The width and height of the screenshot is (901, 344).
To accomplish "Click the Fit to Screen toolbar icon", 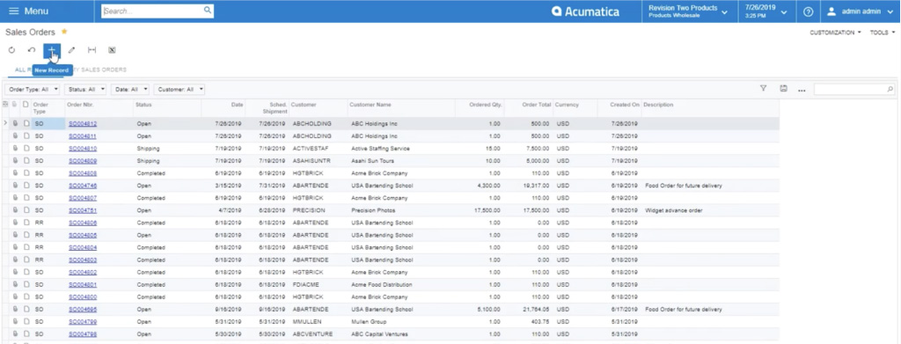I will (x=92, y=50).
